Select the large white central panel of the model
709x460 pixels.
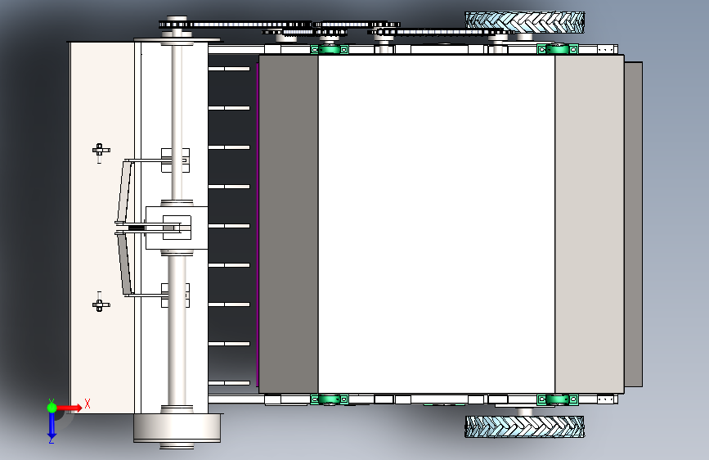click(437, 224)
